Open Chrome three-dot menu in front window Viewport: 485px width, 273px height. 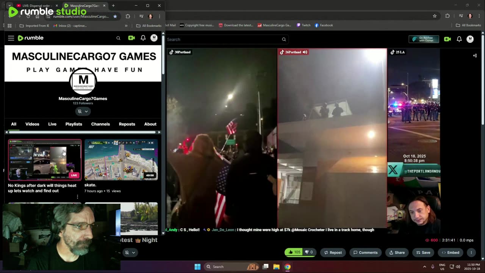click(x=160, y=16)
